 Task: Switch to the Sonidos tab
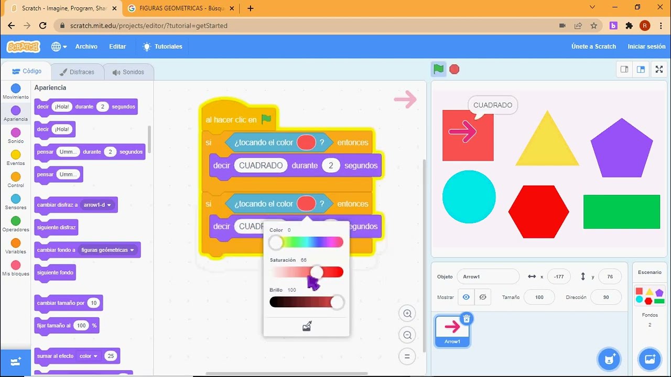128,72
